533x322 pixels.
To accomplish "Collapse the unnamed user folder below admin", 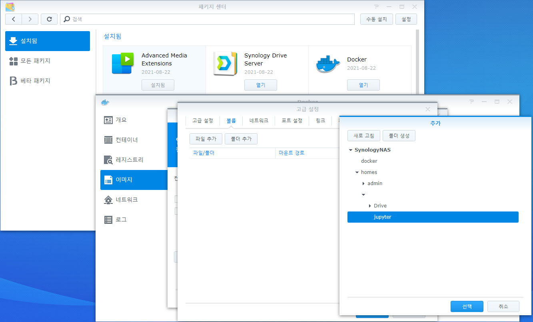I will click(x=363, y=195).
